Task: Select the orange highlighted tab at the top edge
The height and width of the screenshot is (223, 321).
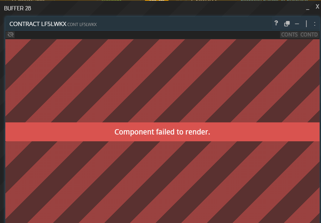Action: pyautogui.click(x=157, y=0)
